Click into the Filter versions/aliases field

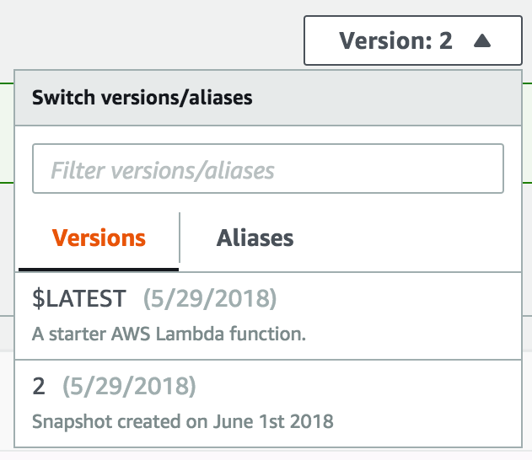coord(267,170)
